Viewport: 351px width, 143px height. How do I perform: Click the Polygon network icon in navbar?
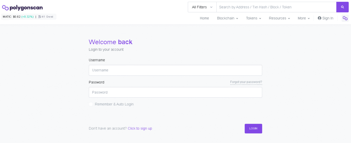[x=345, y=18]
